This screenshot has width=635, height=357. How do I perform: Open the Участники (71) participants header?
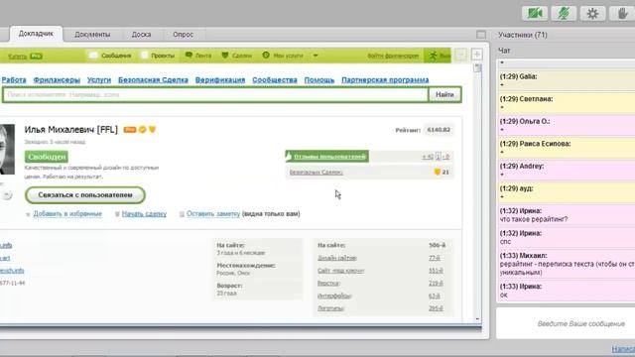tap(523, 35)
